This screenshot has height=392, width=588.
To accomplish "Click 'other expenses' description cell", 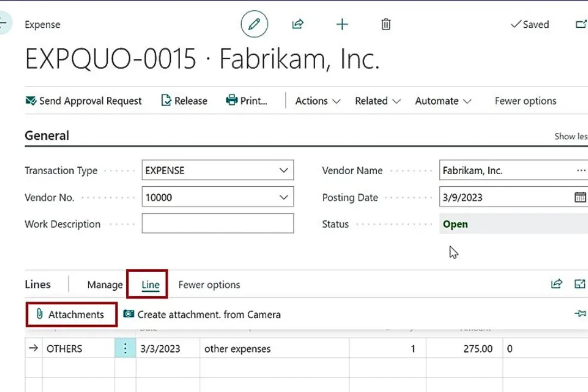I will pos(274,348).
